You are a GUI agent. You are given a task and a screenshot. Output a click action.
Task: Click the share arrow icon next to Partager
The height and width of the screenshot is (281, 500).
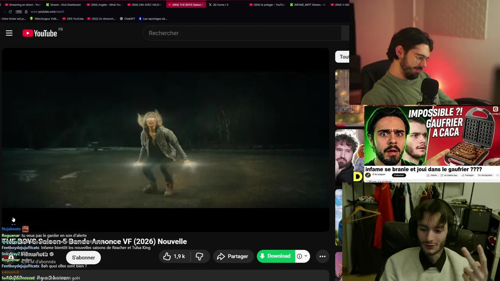point(221,256)
